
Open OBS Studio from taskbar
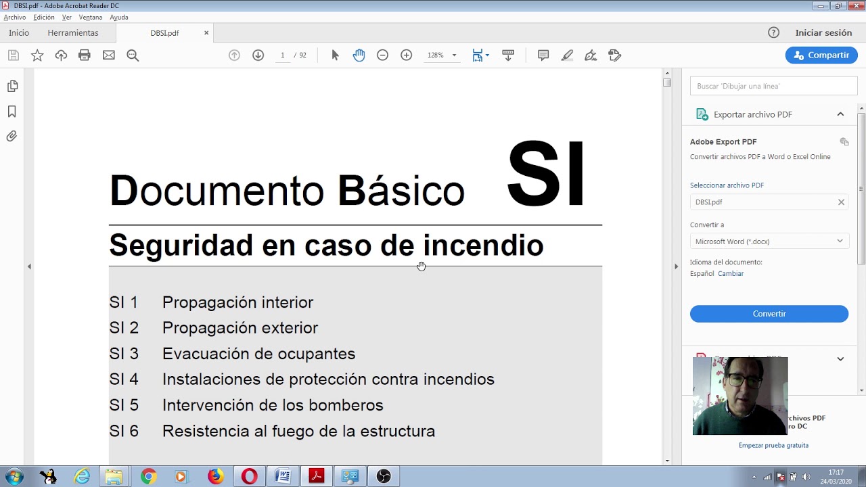tap(384, 477)
